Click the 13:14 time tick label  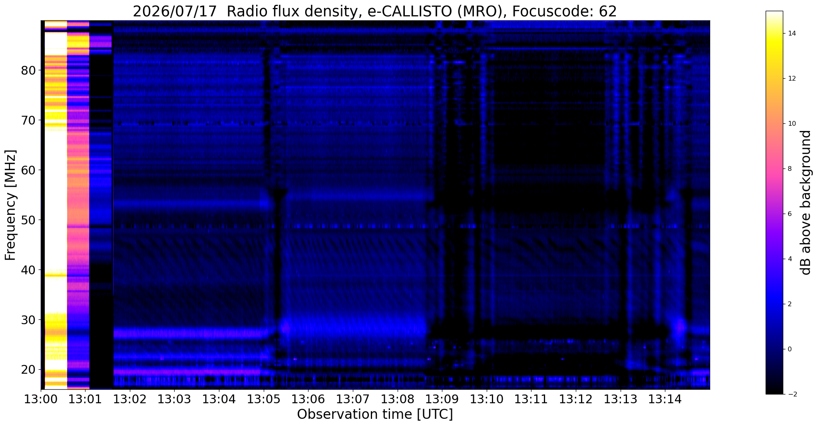click(665, 399)
